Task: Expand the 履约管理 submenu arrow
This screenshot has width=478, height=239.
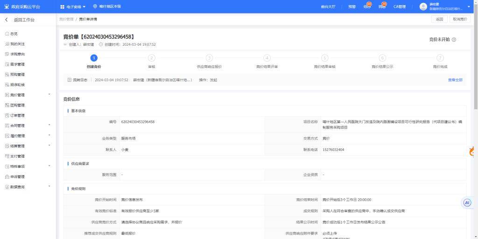Action: [x=49, y=135]
